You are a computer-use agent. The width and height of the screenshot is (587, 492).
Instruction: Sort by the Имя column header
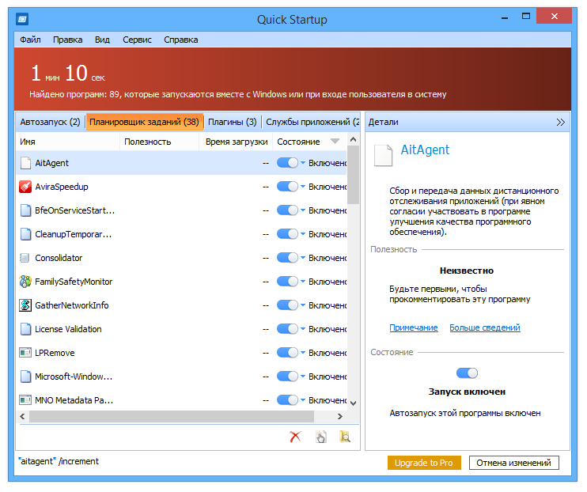point(68,142)
